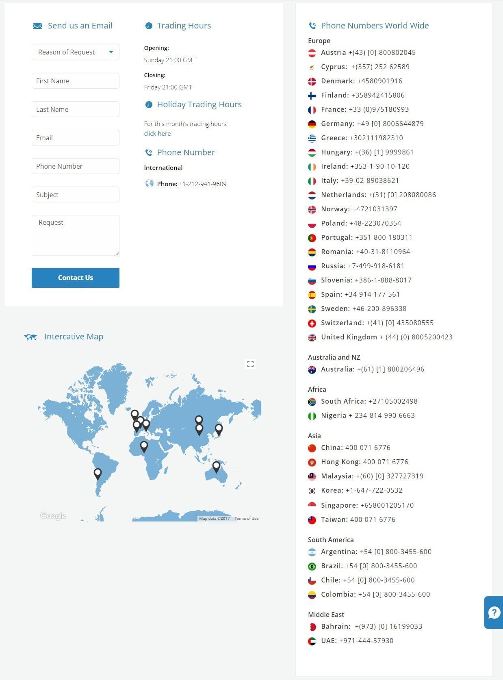503x680 pixels.
Task: Click the map pin over South America
Action: (x=98, y=474)
